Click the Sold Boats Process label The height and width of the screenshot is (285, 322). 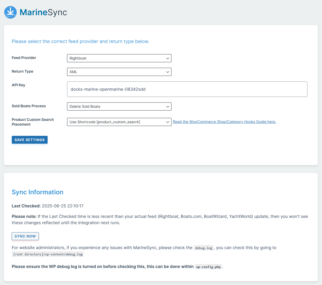(29, 106)
